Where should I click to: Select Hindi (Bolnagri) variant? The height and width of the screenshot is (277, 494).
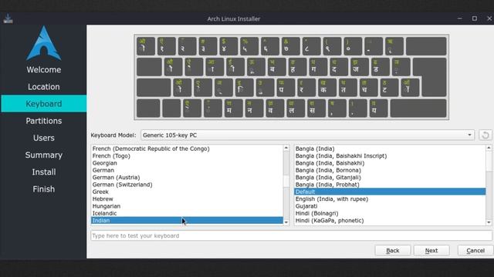click(390, 214)
